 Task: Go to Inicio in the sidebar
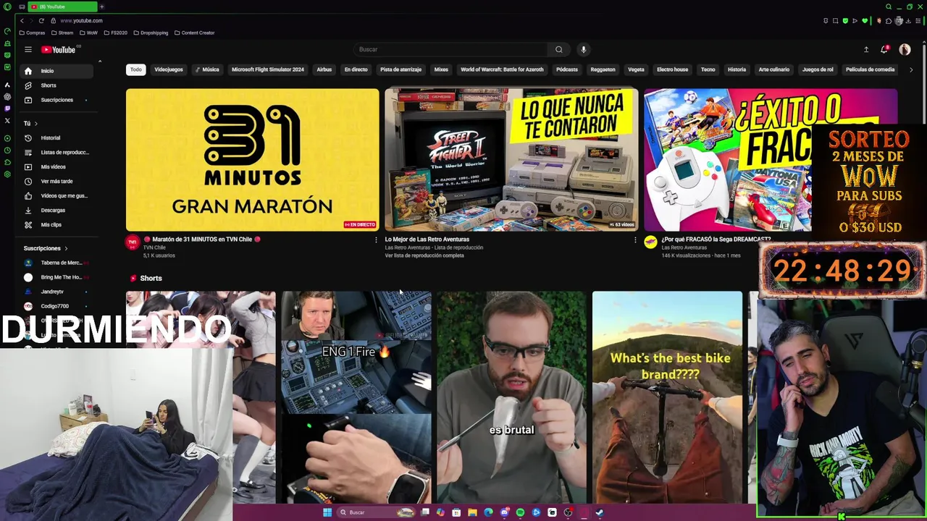(57, 71)
